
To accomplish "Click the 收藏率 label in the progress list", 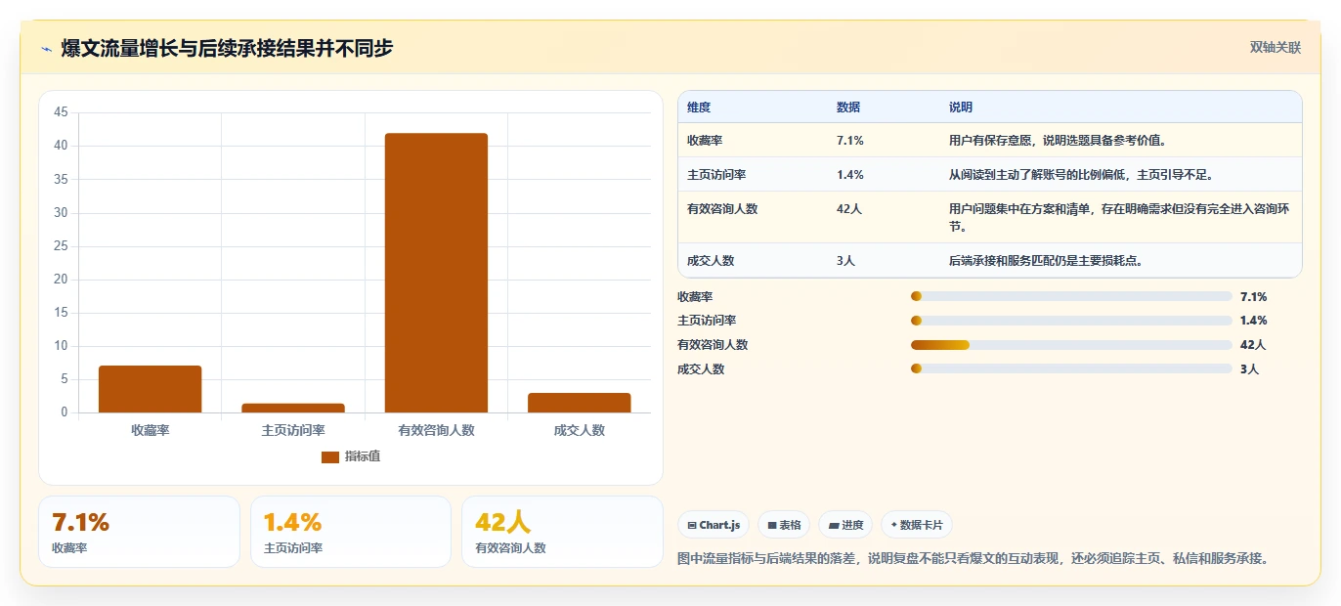I will [695, 296].
